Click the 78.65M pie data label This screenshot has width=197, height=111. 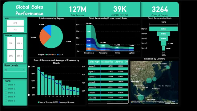click(x=68, y=41)
